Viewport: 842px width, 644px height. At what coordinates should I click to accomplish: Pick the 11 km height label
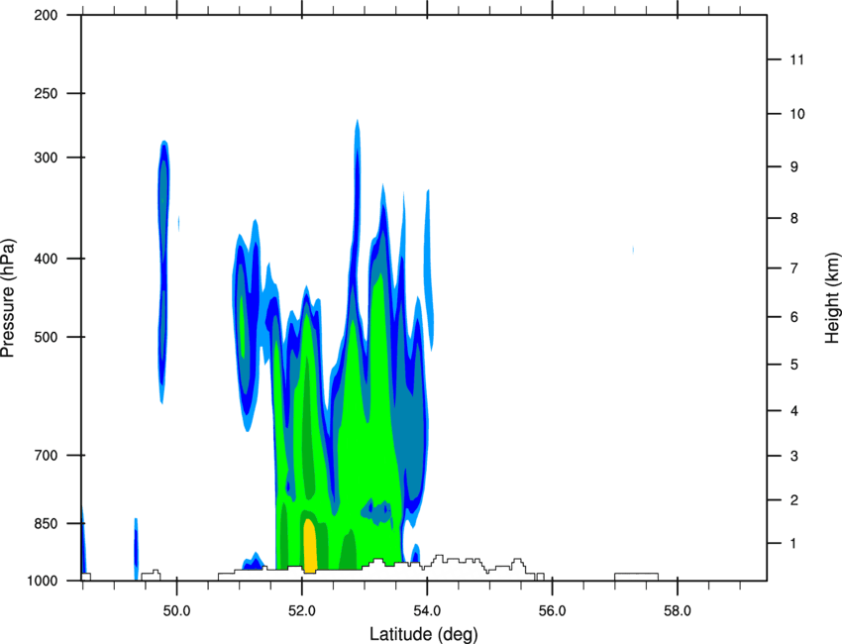pyautogui.click(x=796, y=59)
